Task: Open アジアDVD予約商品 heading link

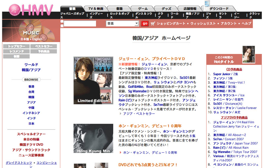Action: (x=234, y=117)
